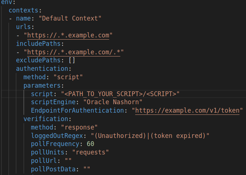Click the authentication key

point(42,68)
